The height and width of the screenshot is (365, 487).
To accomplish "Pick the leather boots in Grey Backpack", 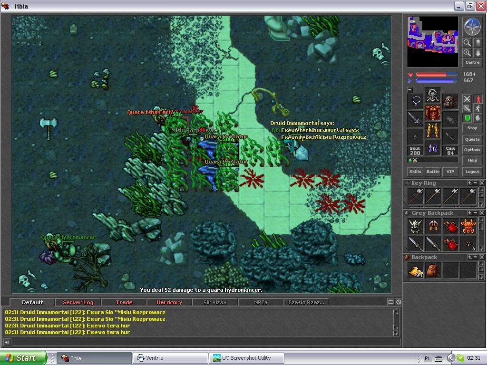I will point(433,226).
